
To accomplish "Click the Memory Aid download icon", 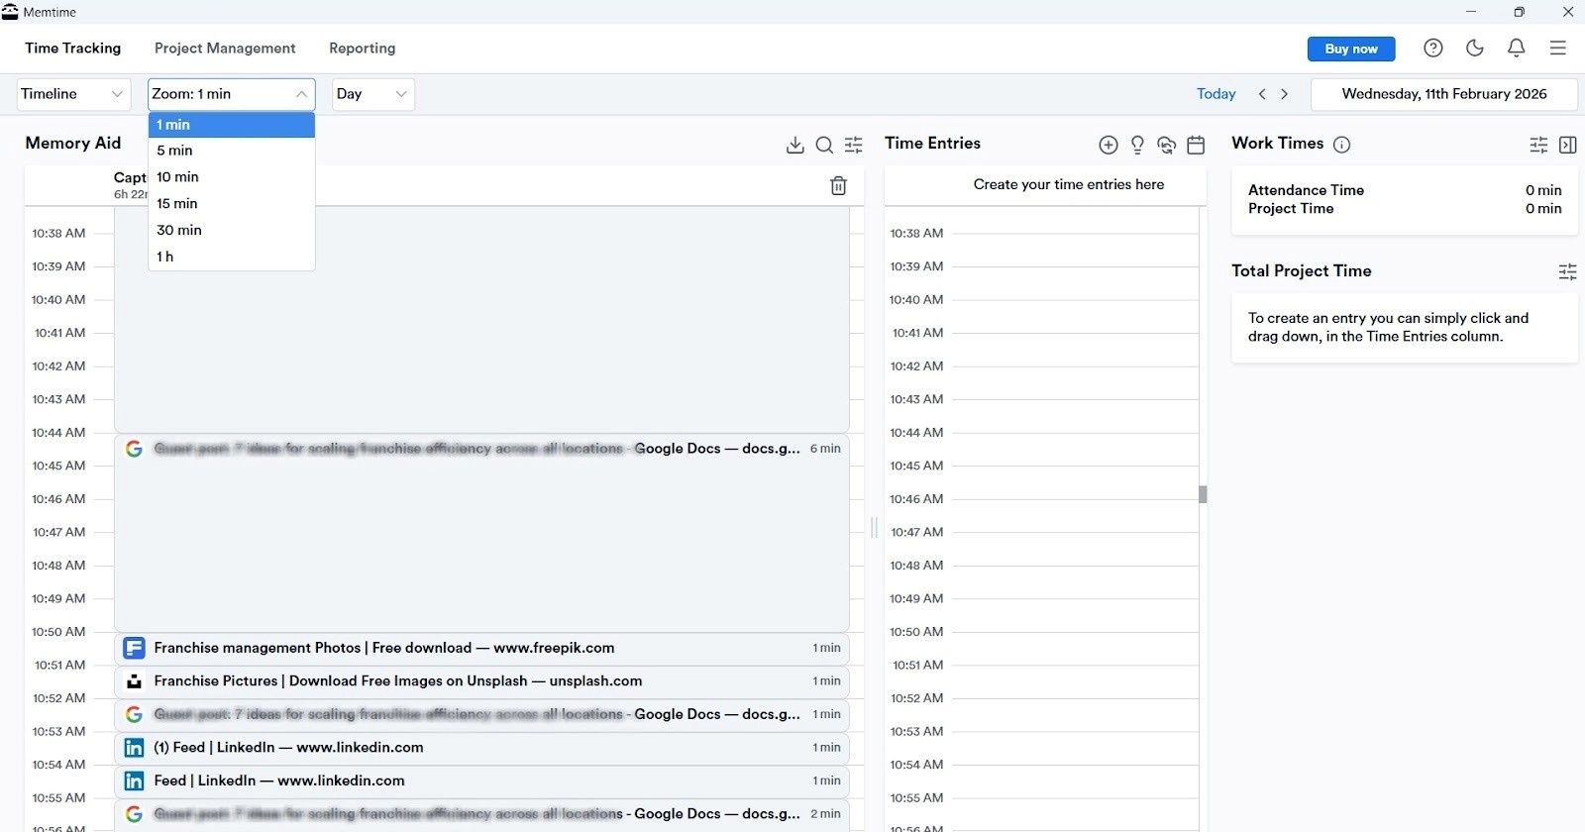I will 794,145.
